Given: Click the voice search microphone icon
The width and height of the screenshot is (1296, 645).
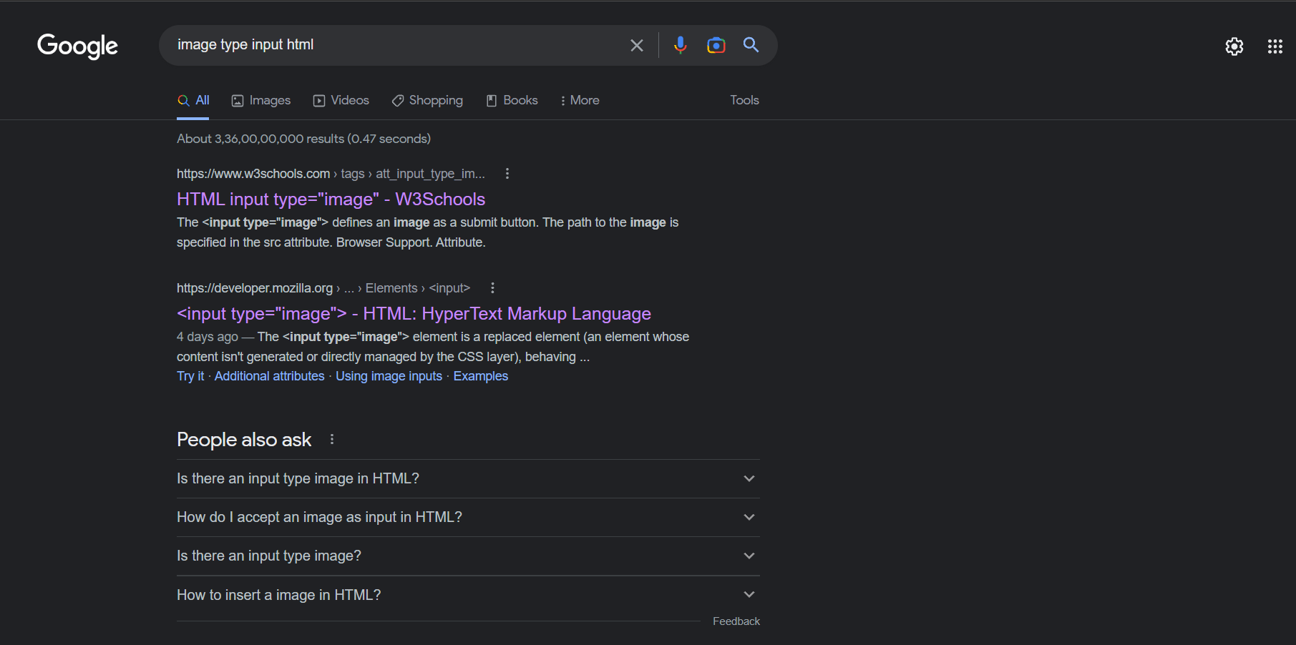Looking at the screenshot, I should [x=680, y=45].
